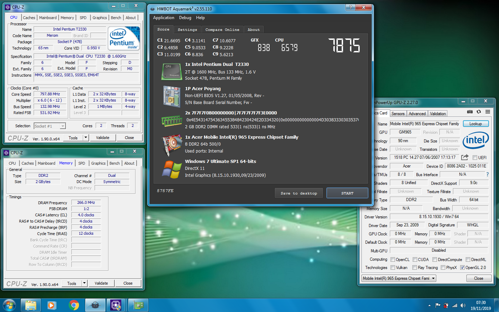Viewport: 499px width, 312px height.
Task: Click Tools button in Memory CPU-Z window
Action: tap(72, 283)
